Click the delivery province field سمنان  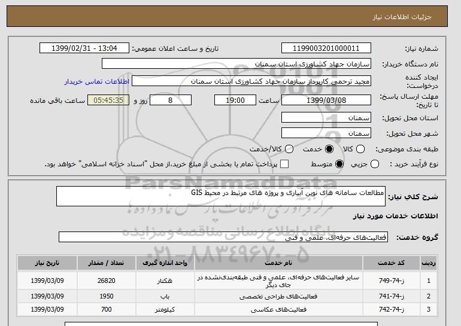tap(326, 117)
